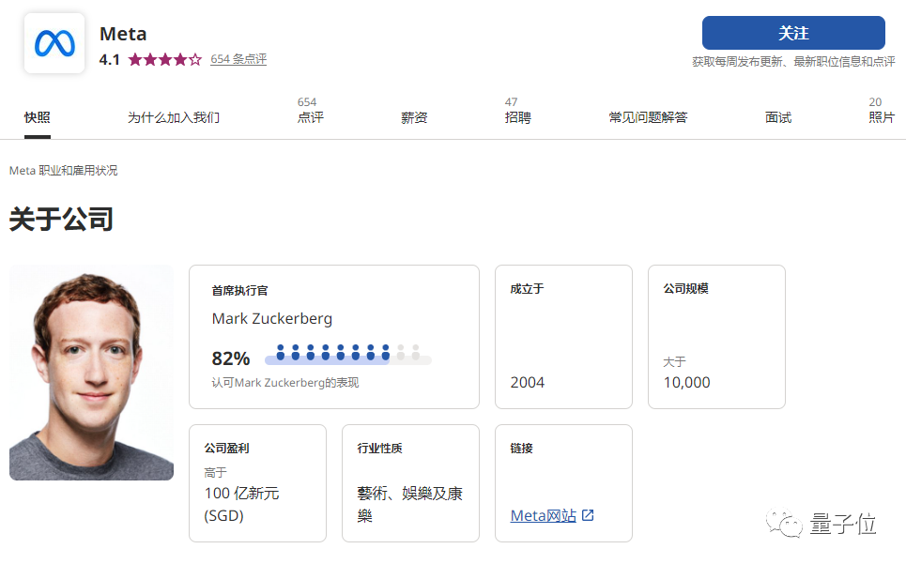Click the approval progress indicator bar
The width and height of the screenshot is (906, 564).
[347, 358]
